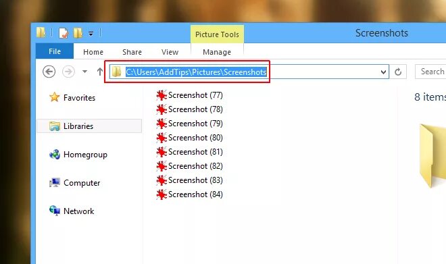Screen dimensions: 446x264
Task: Open the File menu tab
Action: (x=55, y=51)
